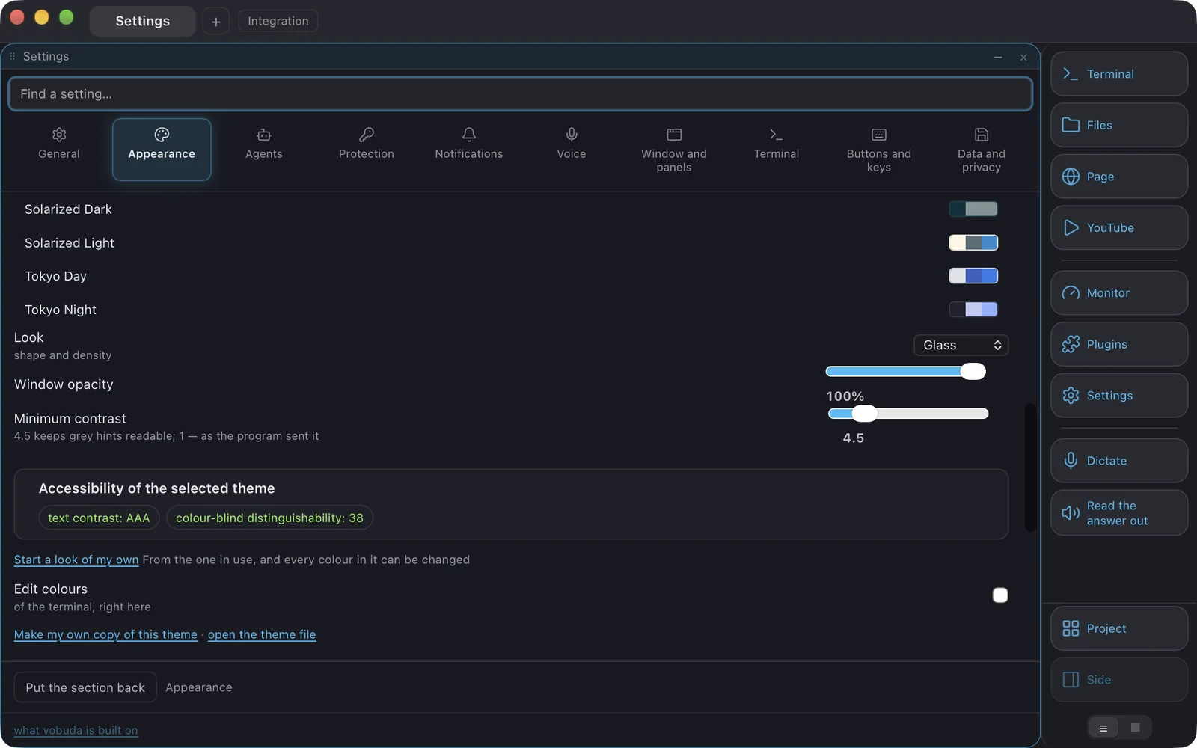Open the Protection settings section
The image size is (1197, 748).
click(367, 150)
